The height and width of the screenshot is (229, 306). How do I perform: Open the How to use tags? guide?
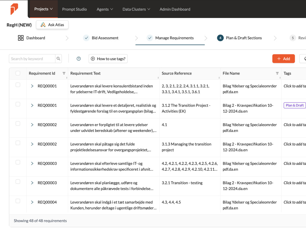click(x=108, y=59)
